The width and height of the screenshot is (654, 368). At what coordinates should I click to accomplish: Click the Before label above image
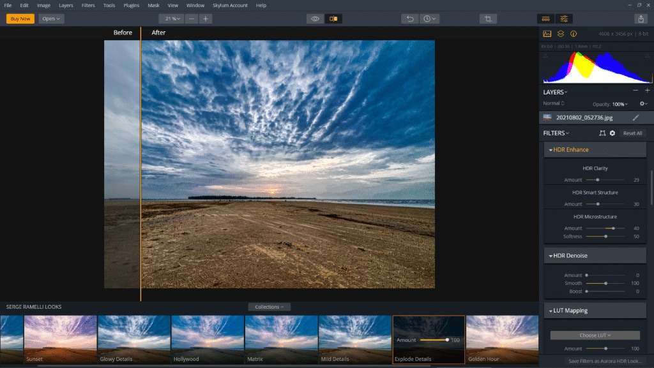(x=123, y=33)
